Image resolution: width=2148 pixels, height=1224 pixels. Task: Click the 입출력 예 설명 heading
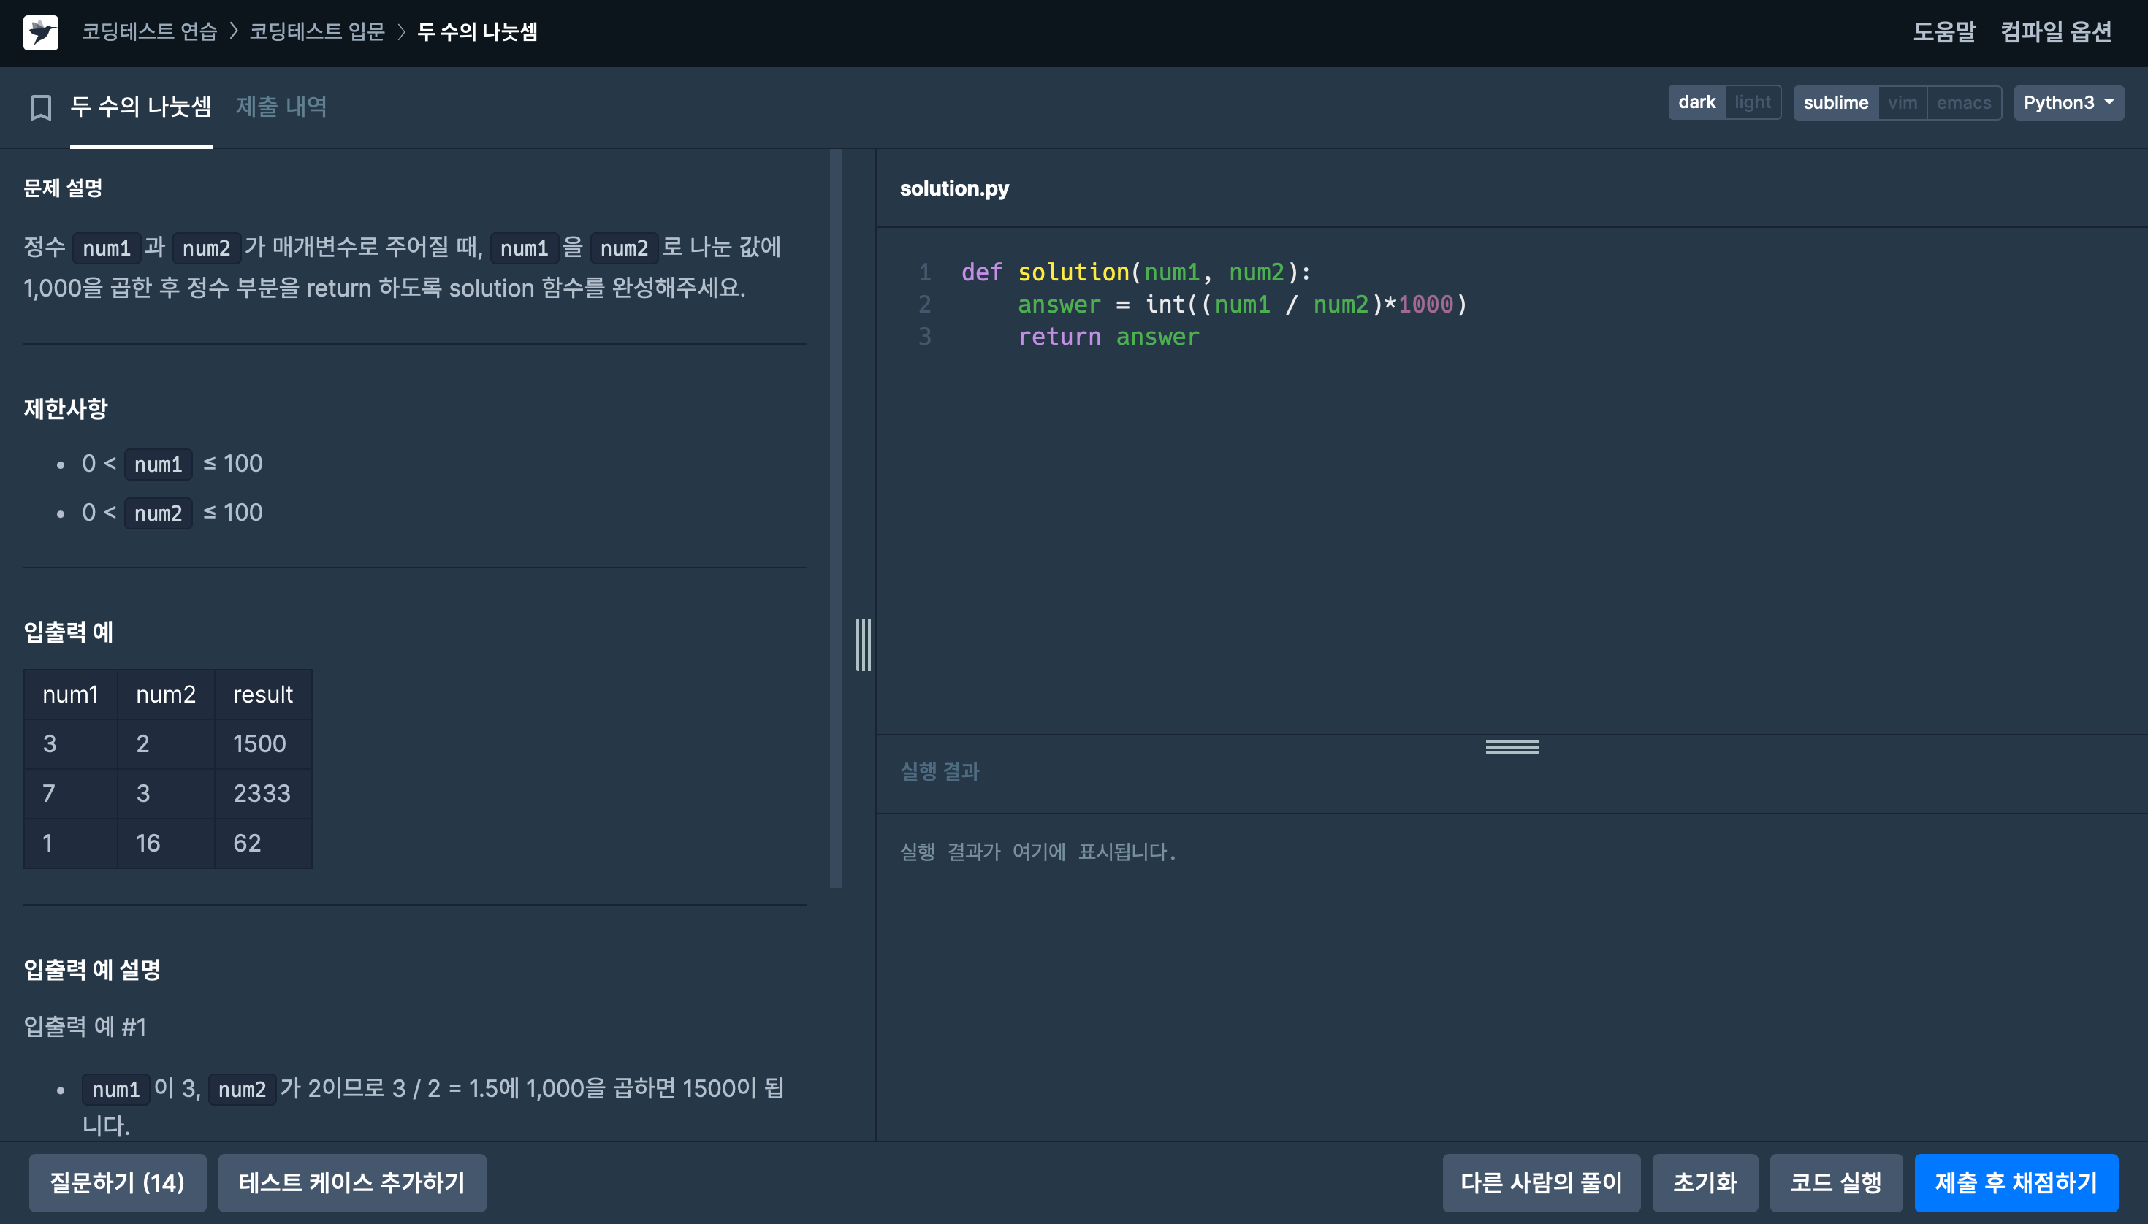pyautogui.click(x=91, y=969)
